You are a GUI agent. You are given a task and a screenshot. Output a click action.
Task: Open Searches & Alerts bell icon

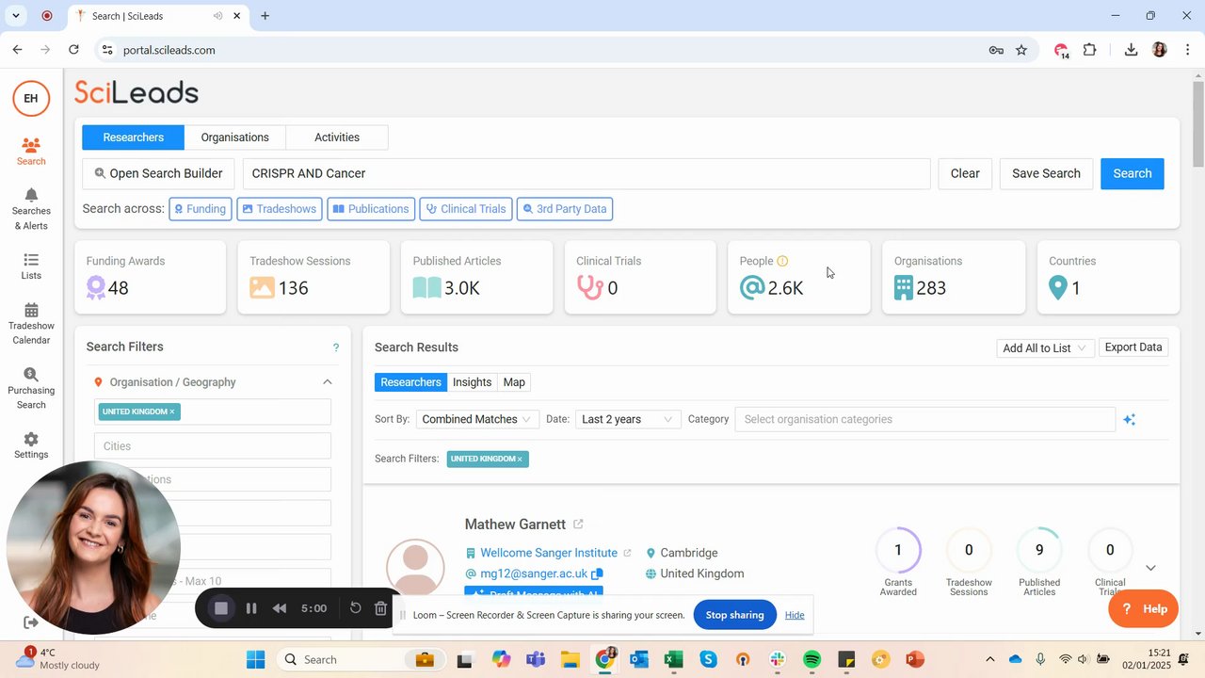click(x=31, y=195)
